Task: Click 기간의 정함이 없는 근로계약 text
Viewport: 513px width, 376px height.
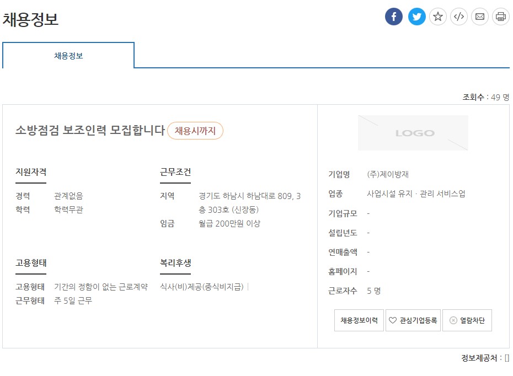Action: click(101, 287)
